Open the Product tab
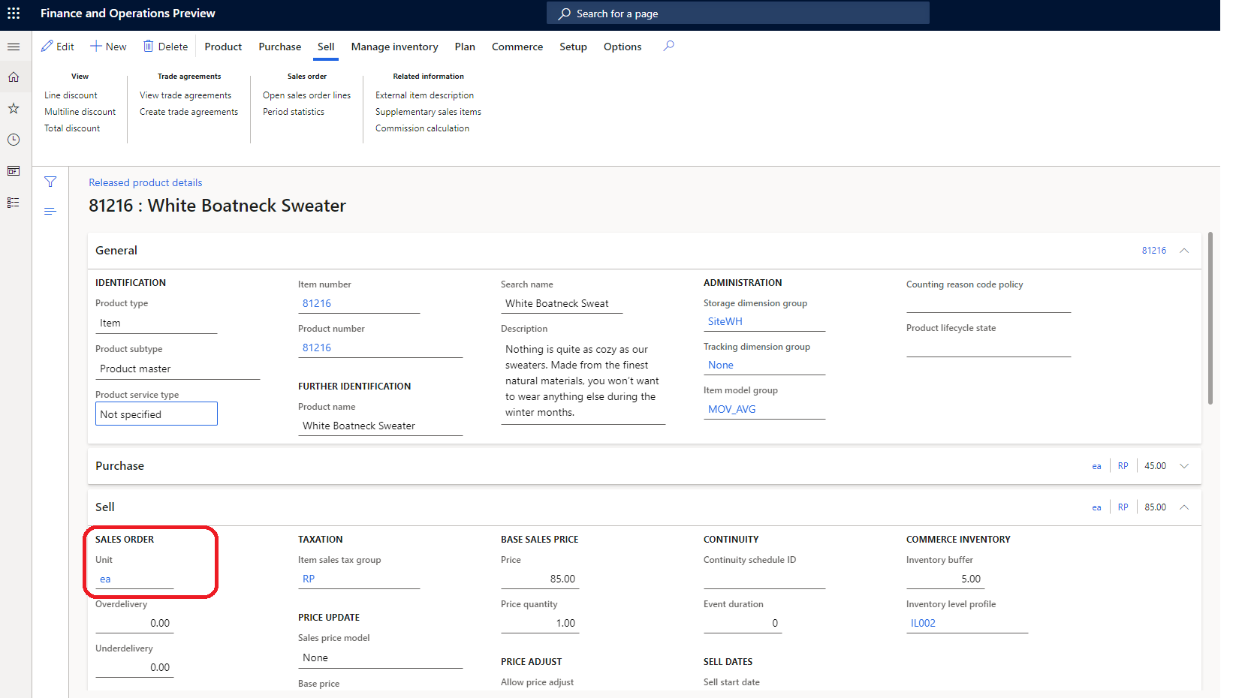1245x698 pixels. coord(223,47)
